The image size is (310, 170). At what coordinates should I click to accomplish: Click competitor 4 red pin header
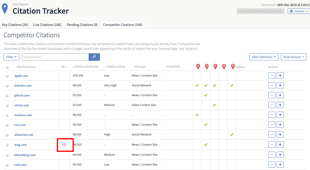tap(224, 67)
